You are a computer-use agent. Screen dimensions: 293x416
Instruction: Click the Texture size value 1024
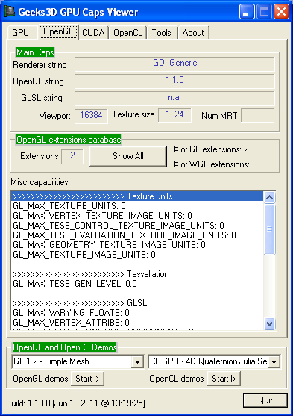click(x=174, y=115)
